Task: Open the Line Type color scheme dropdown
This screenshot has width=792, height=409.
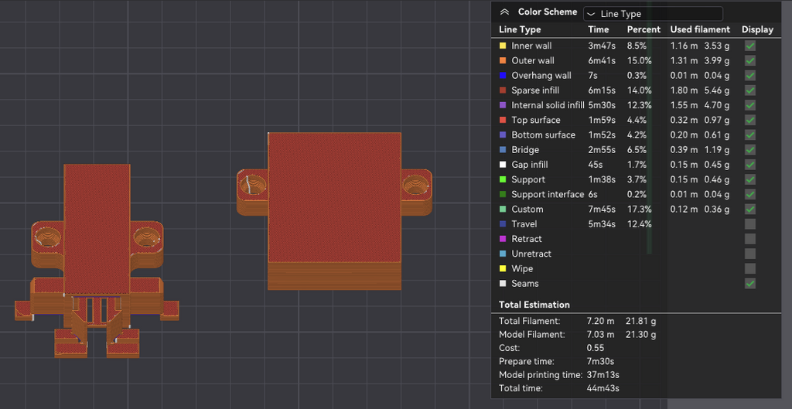Action: (x=653, y=14)
